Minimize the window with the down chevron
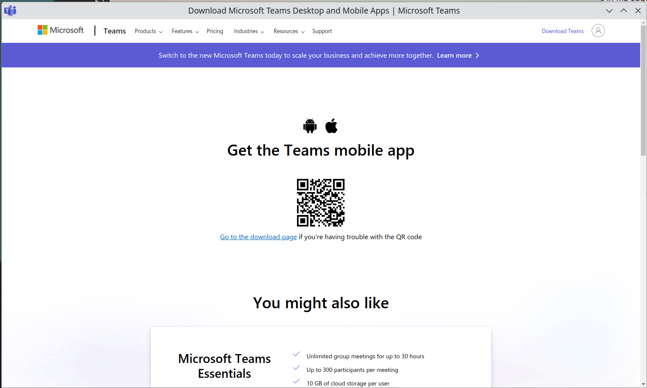 click(x=609, y=11)
